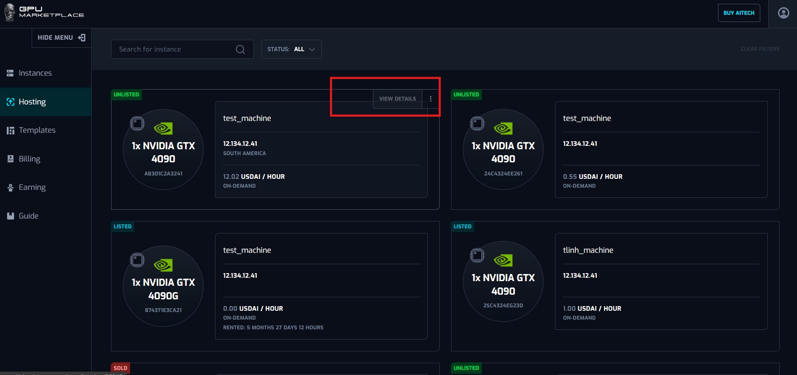
Task: Click the Earning sidebar icon
Action: click(11, 188)
